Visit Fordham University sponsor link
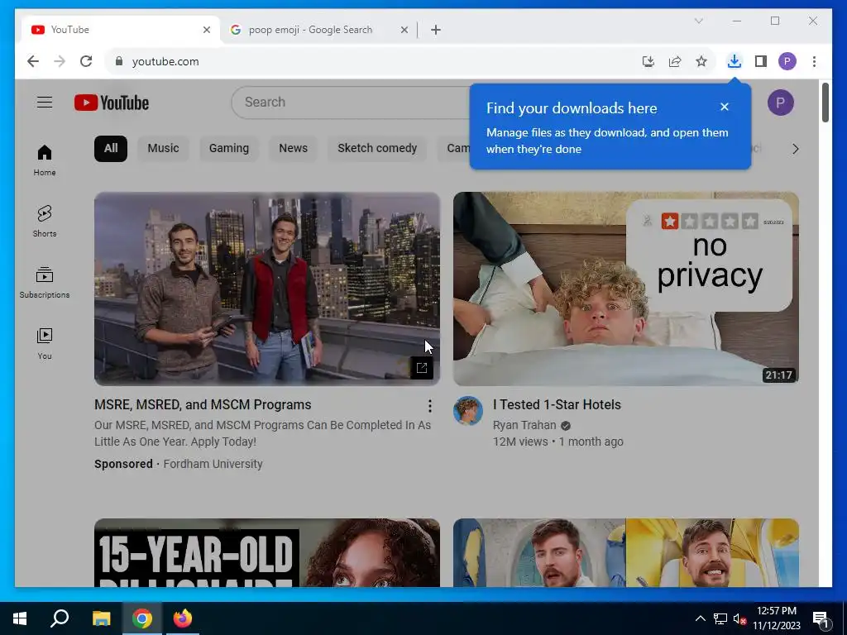847x635 pixels. coord(213,465)
